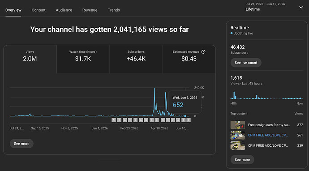Viewport: 309px width, 171px height.
Task: Click the 1,615 views count
Action: (x=236, y=78)
